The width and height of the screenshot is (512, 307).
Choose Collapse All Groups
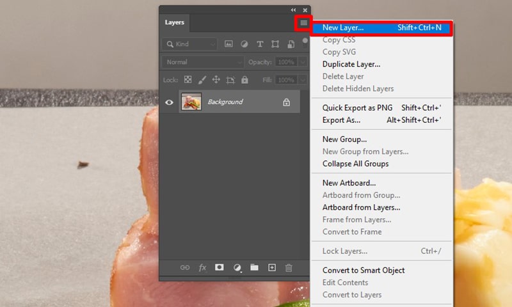point(381,164)
